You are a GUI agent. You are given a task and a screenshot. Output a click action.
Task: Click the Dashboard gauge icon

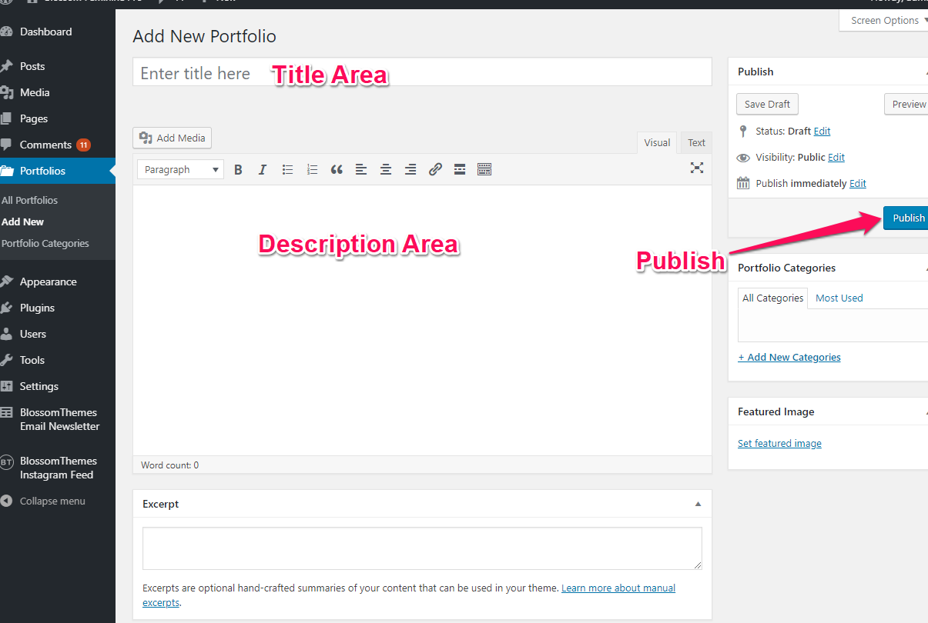6,32
